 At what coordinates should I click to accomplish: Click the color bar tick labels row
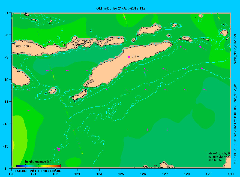38,171
